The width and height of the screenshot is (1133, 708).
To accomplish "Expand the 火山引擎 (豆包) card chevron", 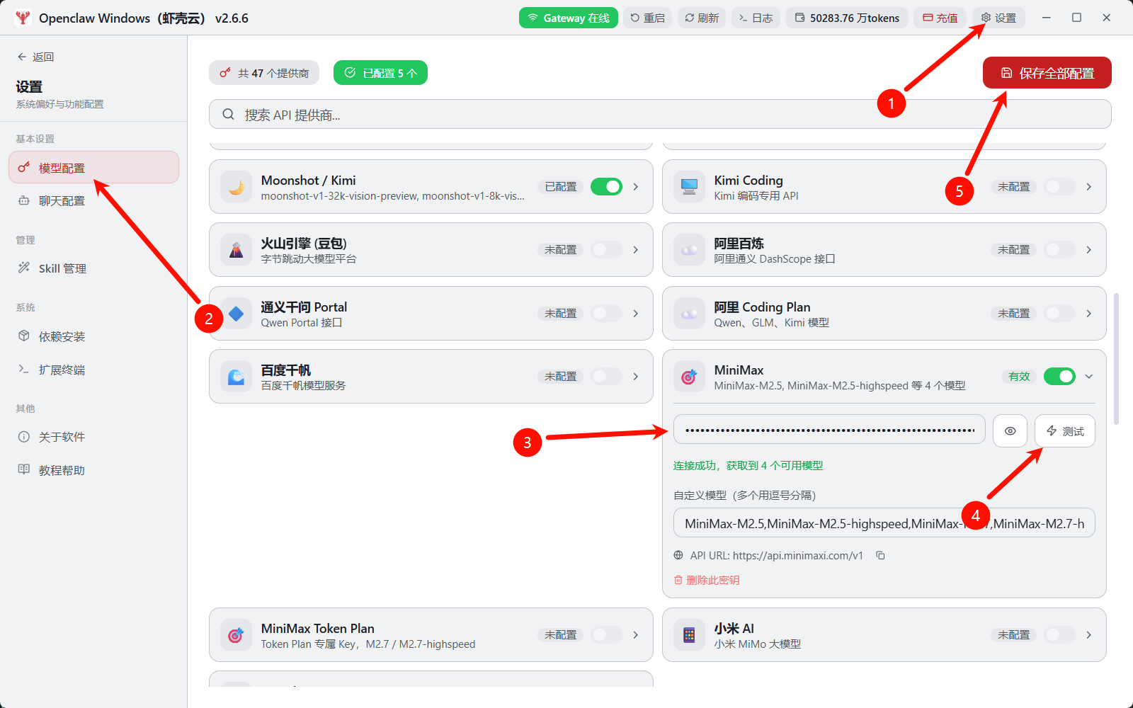I will coord(636,250).
